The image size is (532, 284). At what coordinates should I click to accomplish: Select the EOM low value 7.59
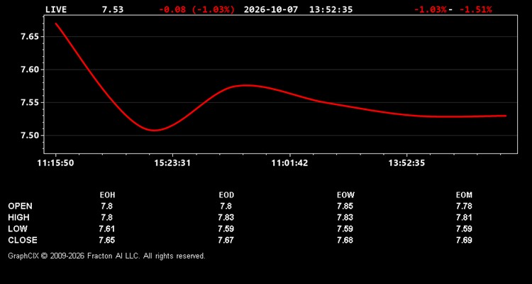(x=464, y=229)
